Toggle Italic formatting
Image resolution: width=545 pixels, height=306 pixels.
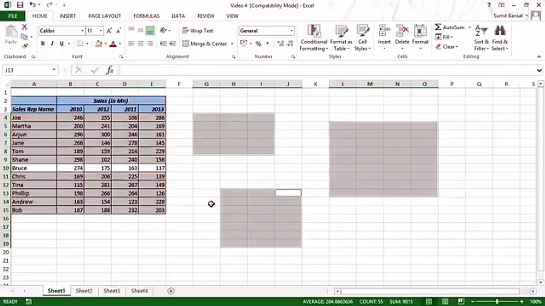click(52, 43)
